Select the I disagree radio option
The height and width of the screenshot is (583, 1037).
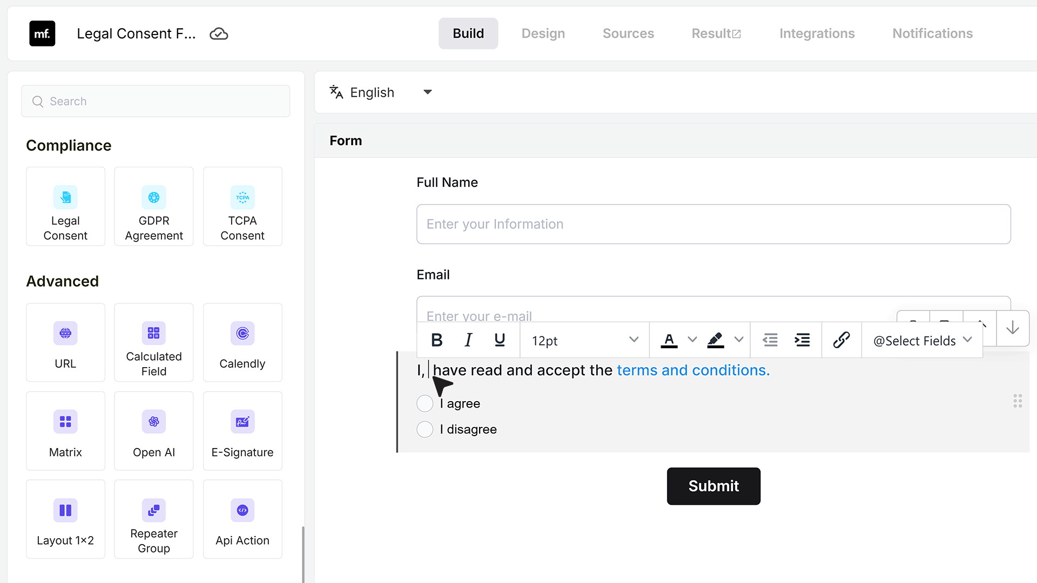pyautogui.click(x=425, y=429)
